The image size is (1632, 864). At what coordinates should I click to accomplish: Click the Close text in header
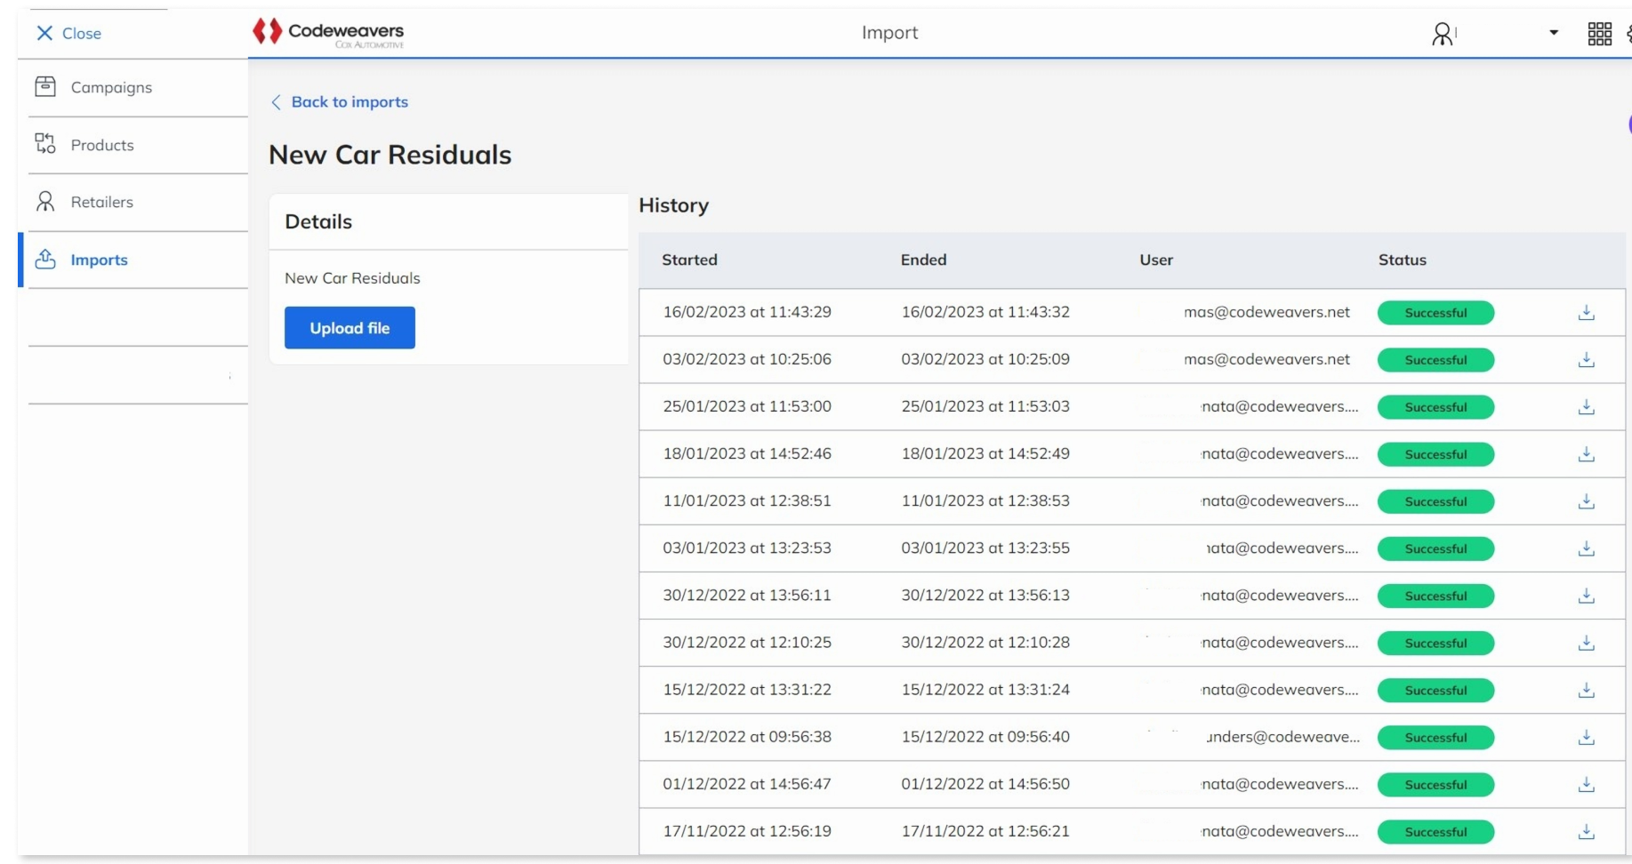(x=82, y=34)
